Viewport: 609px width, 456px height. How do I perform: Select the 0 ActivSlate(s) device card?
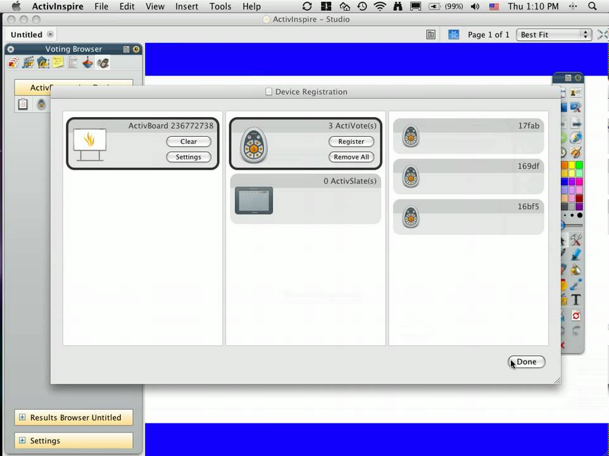coord(306,198)
